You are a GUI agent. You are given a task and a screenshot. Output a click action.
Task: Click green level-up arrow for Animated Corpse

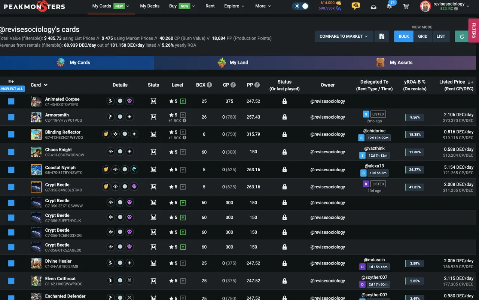(x=183, y=101)
